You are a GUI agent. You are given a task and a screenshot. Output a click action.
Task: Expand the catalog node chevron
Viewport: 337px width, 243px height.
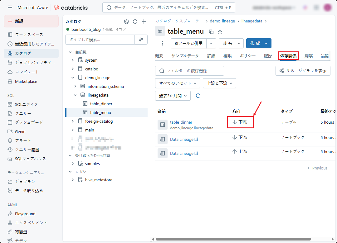[x=73, y=69]
